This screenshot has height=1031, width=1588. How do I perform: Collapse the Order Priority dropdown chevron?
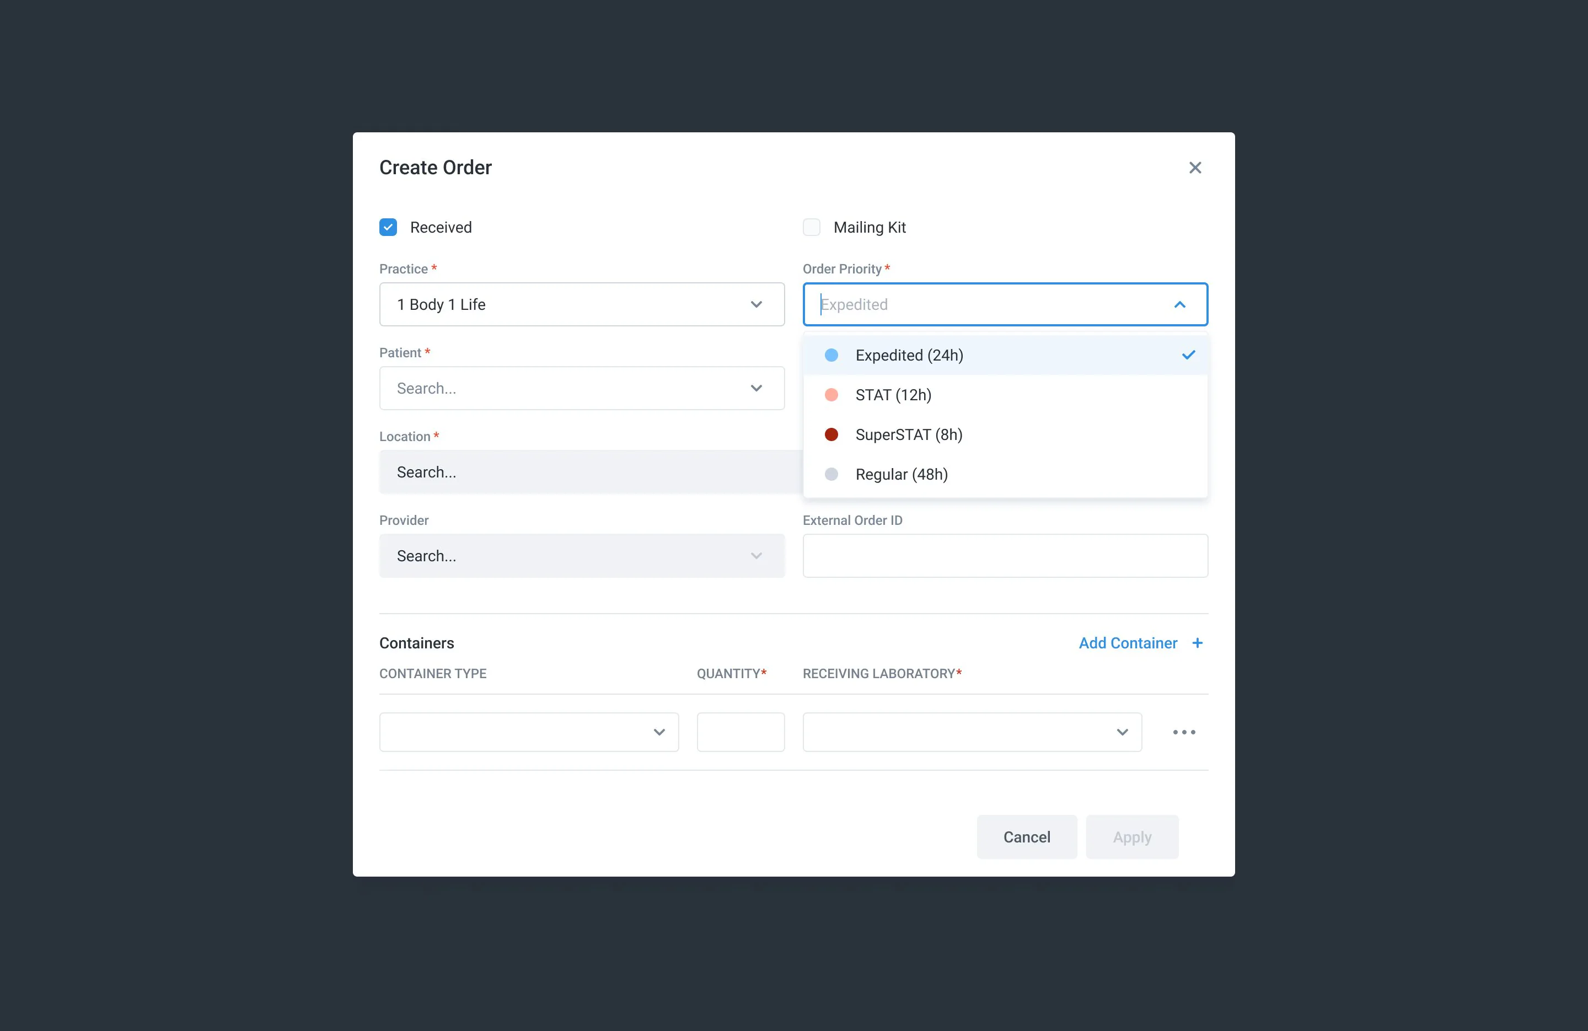click(x=1179, y=304)
